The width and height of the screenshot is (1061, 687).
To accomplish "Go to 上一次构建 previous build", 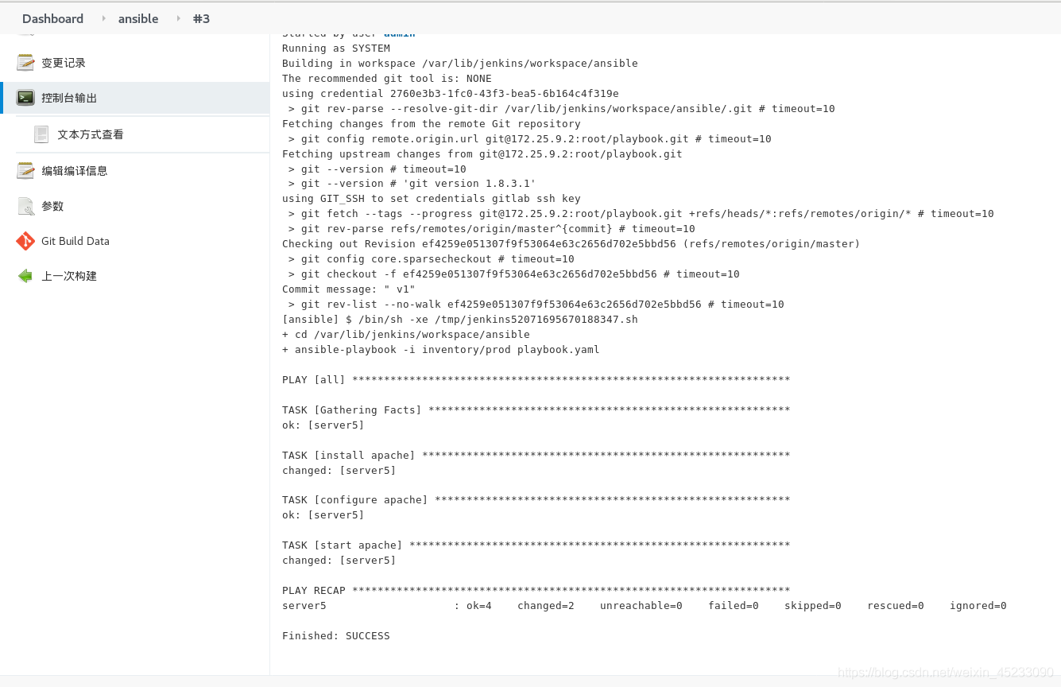I will click(x=69, y=276).
